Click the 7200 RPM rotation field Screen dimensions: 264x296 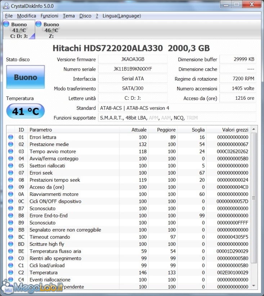click(x=238, y=78)
